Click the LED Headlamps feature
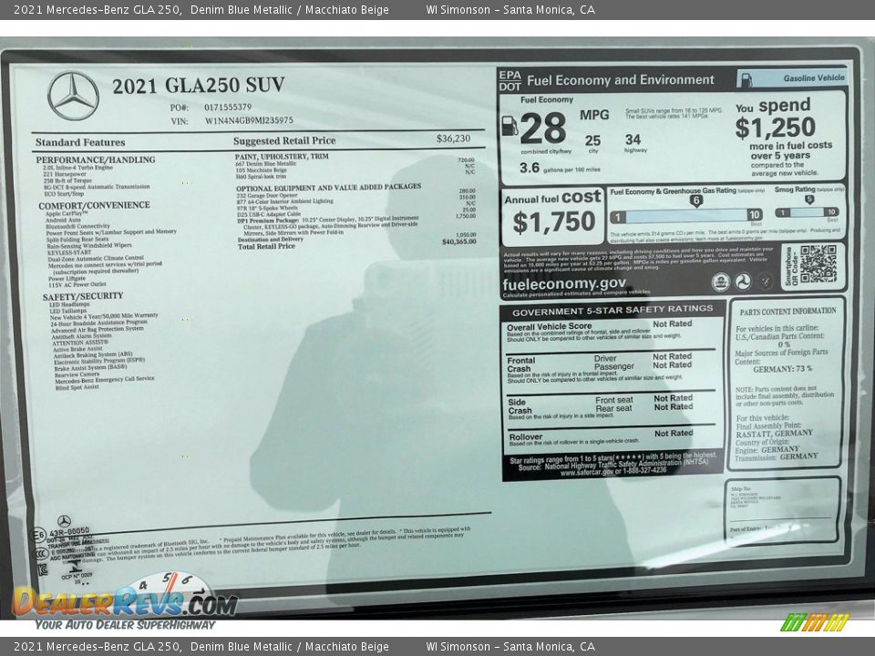Viewport: 875px width, 656px height. (69, 304)
